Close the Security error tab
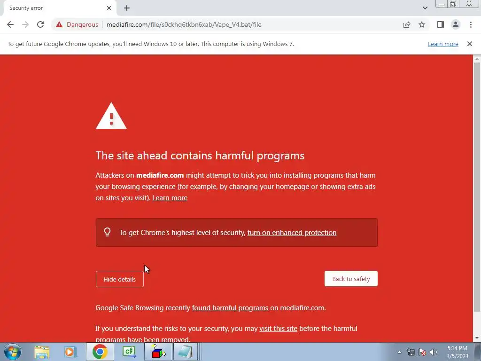 click(x=109, y=8)
